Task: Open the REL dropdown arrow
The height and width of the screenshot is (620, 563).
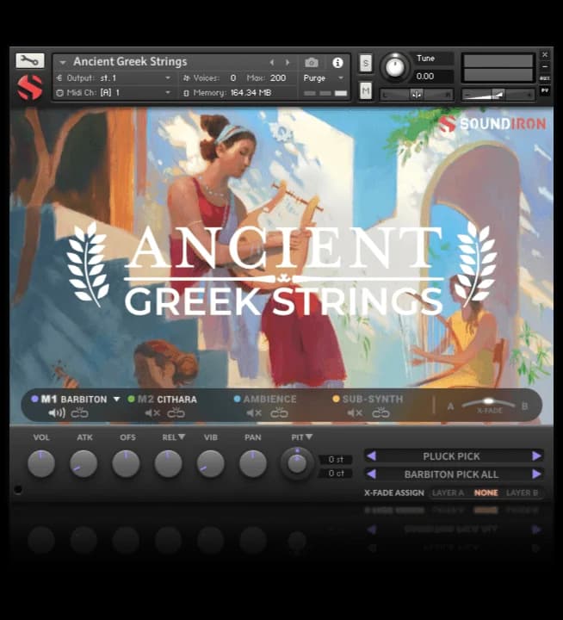Action: pos(182,437)
